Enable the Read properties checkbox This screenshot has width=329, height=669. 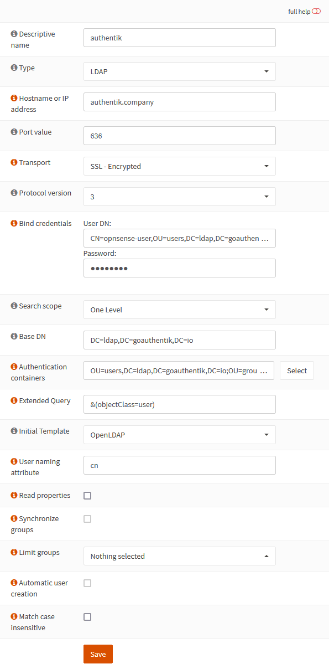coord(87,496)
